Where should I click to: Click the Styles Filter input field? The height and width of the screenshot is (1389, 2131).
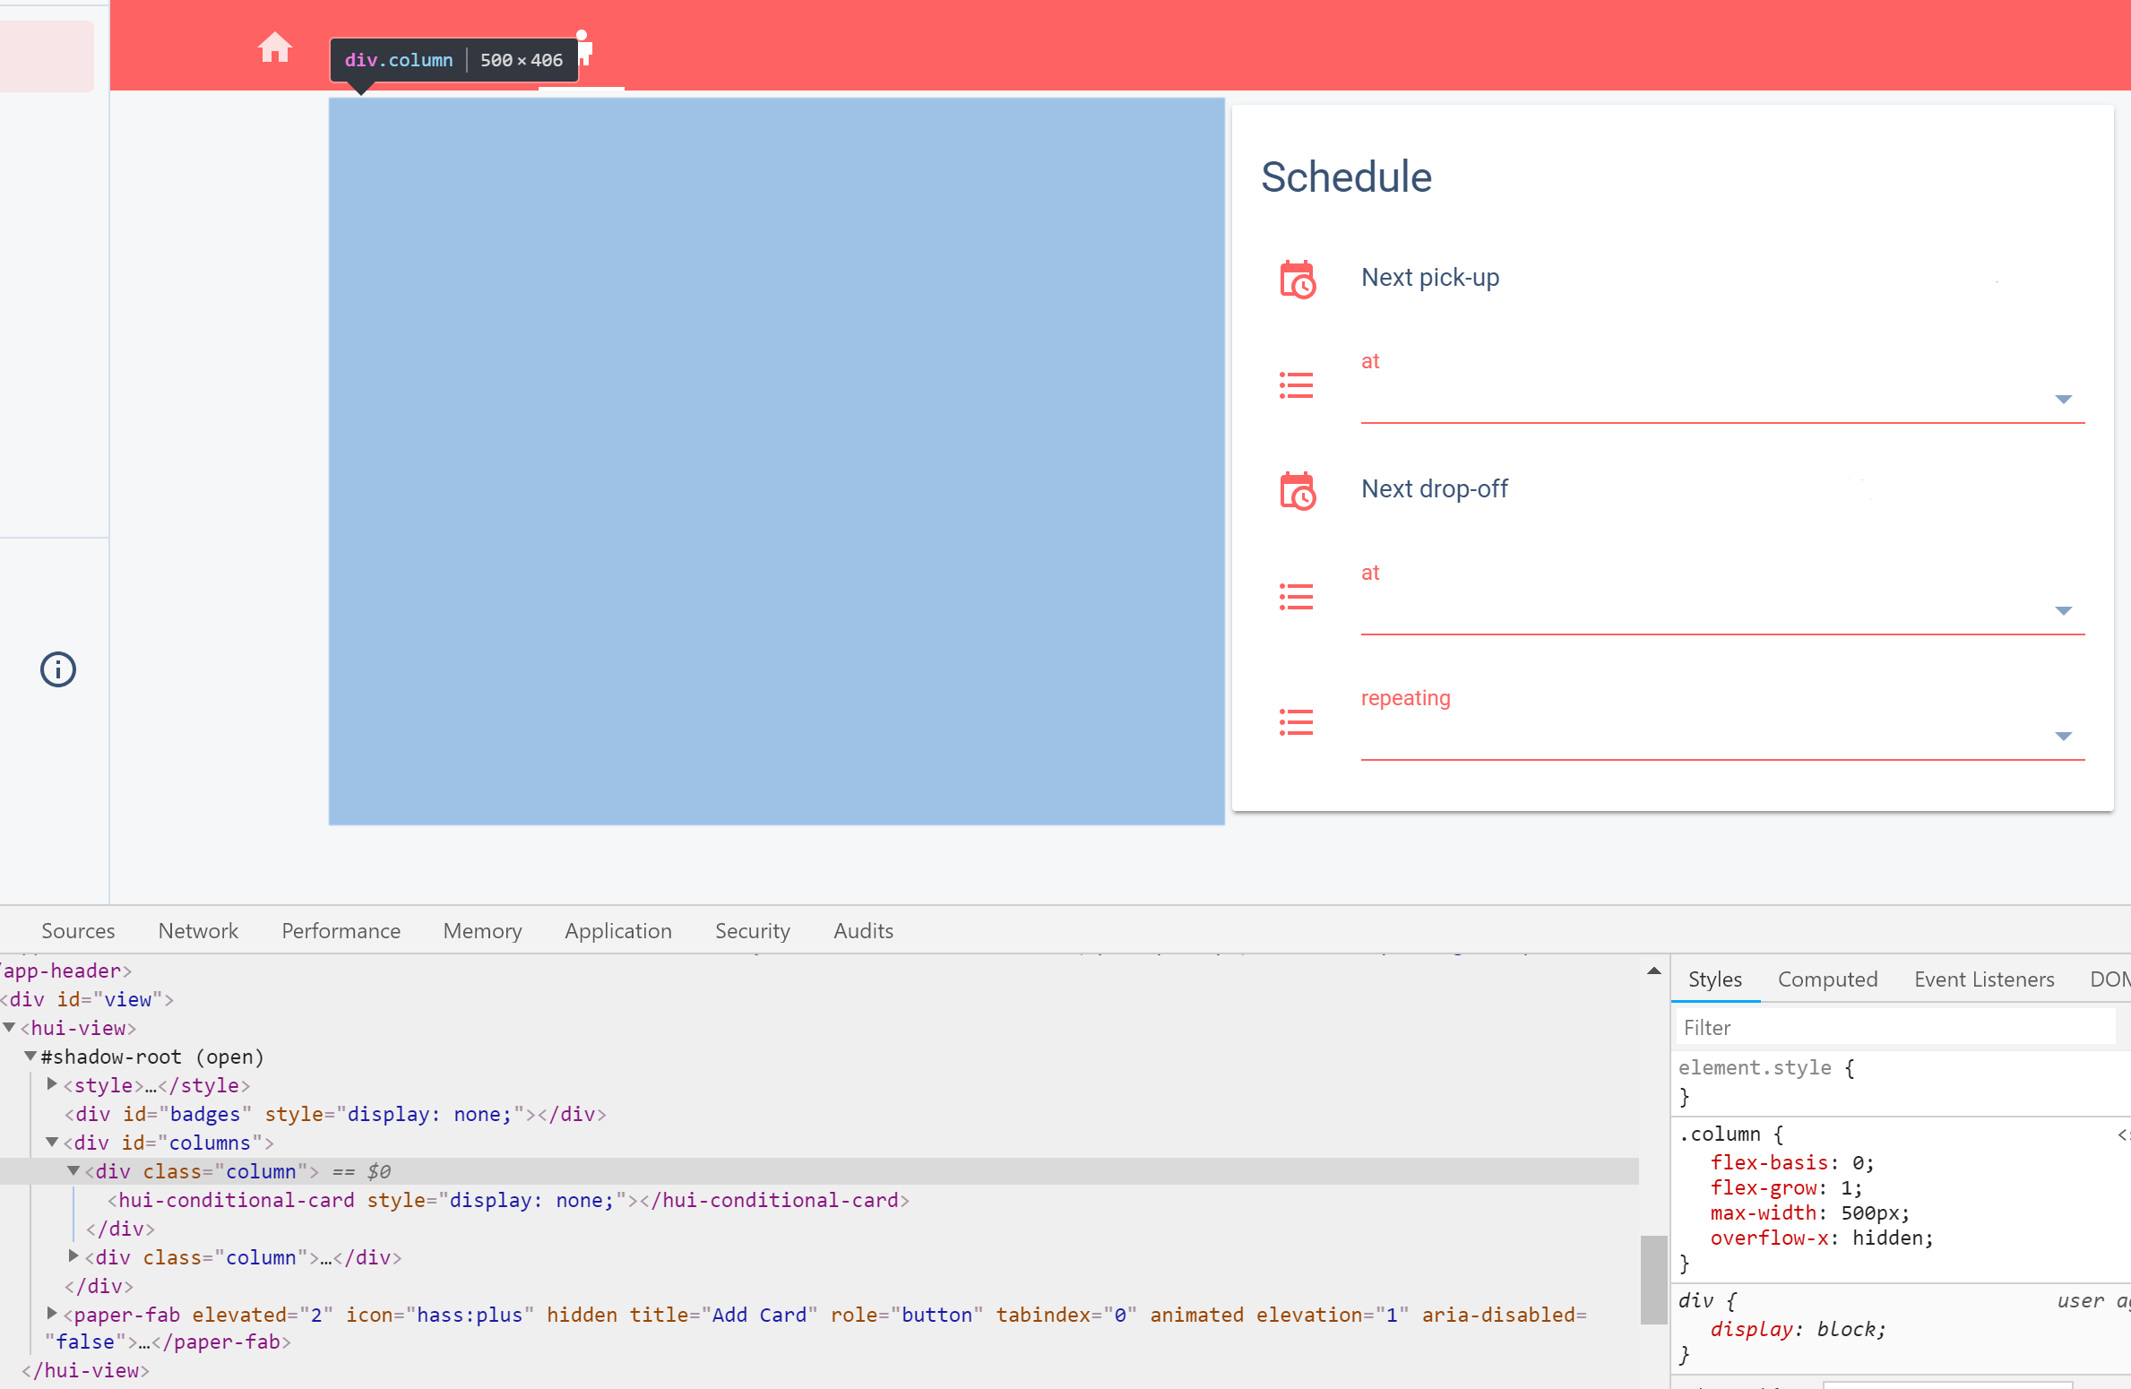click(x=1895, y=1027)
